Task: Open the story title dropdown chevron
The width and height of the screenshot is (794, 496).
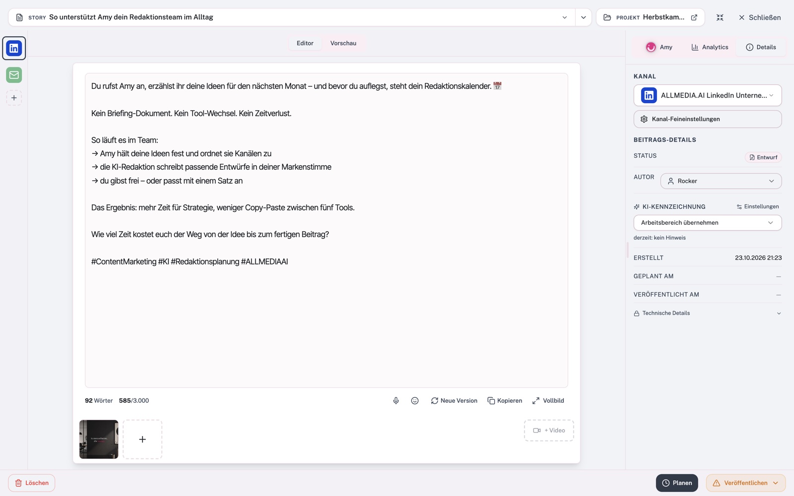Action: (x=564, y=17)
